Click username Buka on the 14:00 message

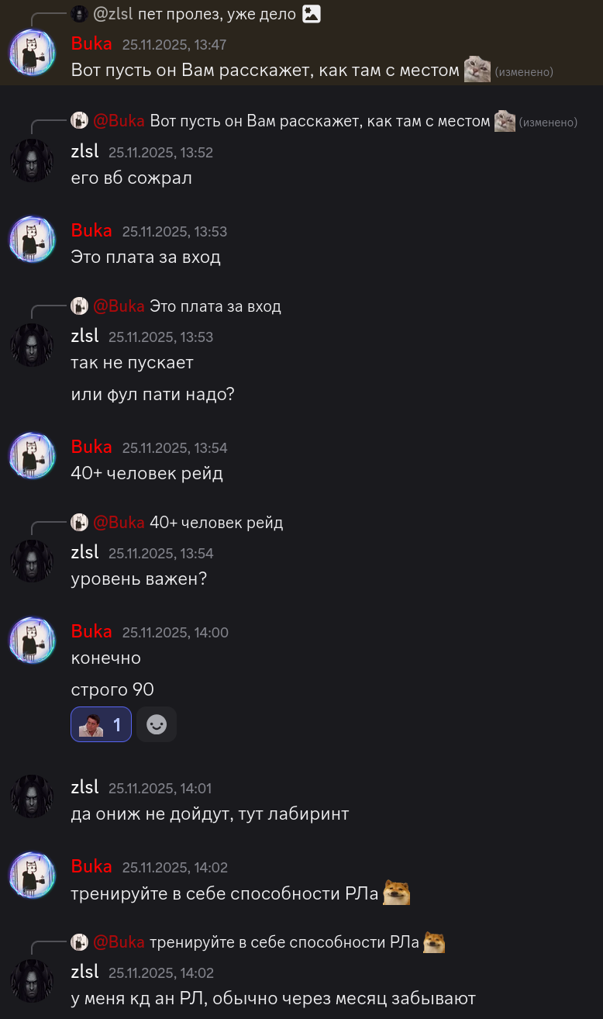tap(91, 631)
